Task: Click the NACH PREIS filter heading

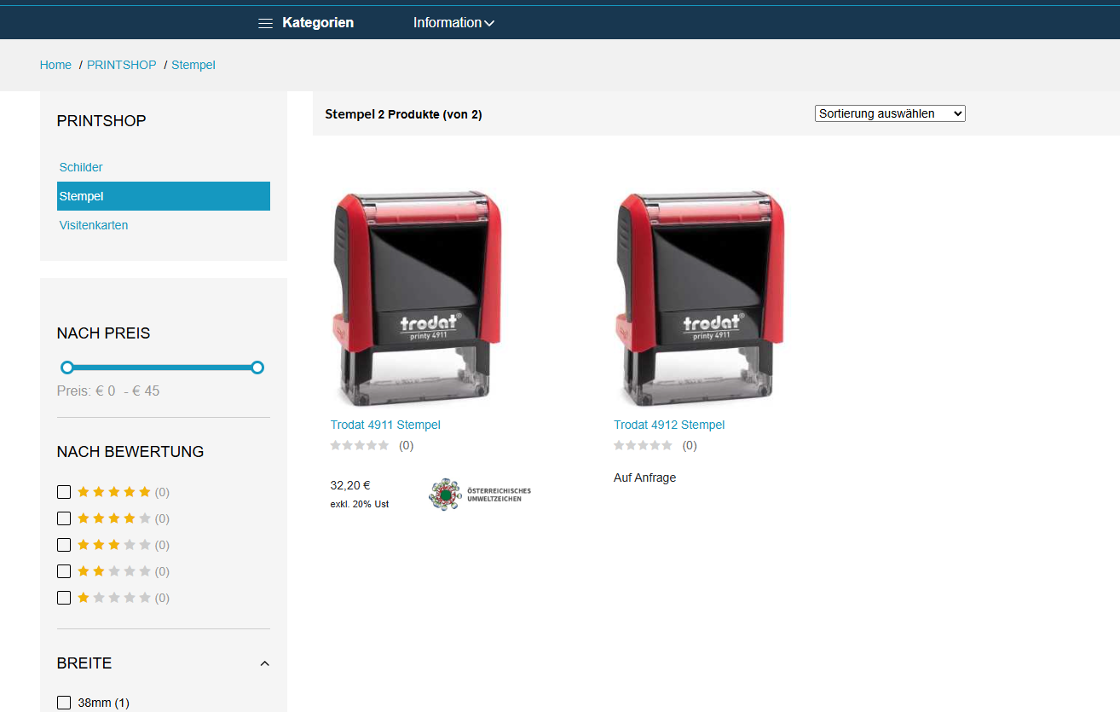Action: click(103, 333)
